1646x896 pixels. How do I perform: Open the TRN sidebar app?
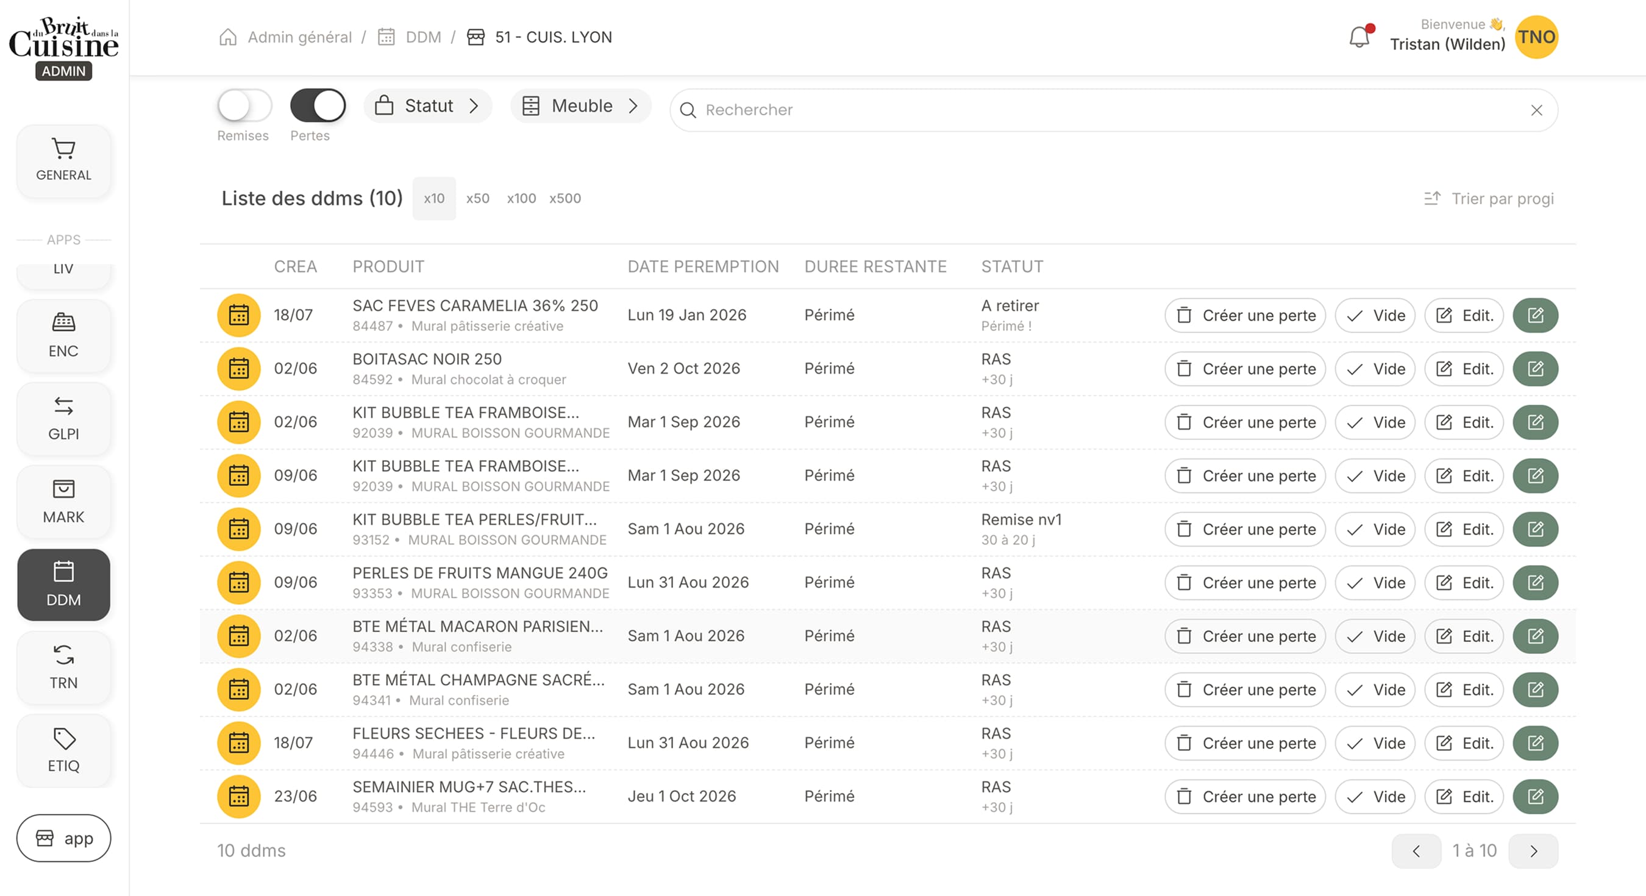coord(63,668)
